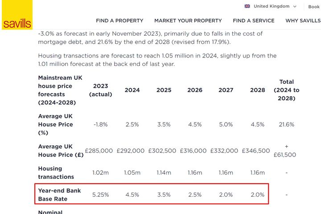
Task: Click the UK flag icon
Action: 247,6
